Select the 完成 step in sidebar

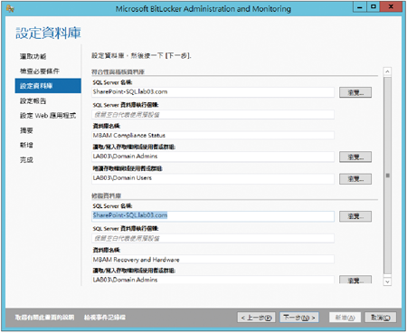click(x=26, y=160)
